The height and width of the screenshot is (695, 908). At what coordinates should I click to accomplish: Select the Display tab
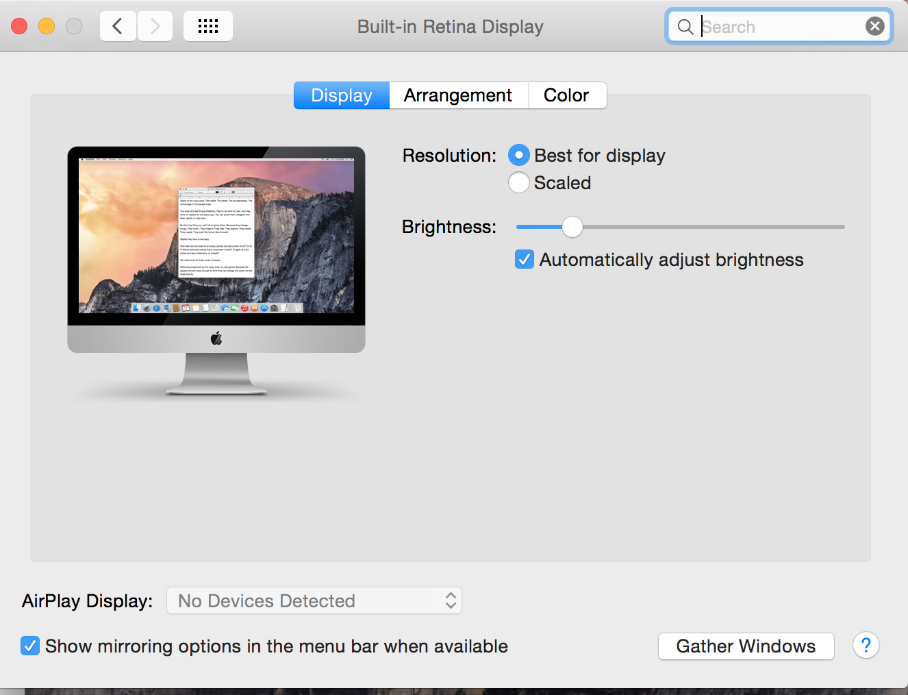(x=342, y=95)
